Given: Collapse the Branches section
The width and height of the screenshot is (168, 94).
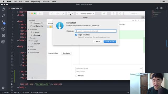Looking at the screenshot, I should 28,29.
